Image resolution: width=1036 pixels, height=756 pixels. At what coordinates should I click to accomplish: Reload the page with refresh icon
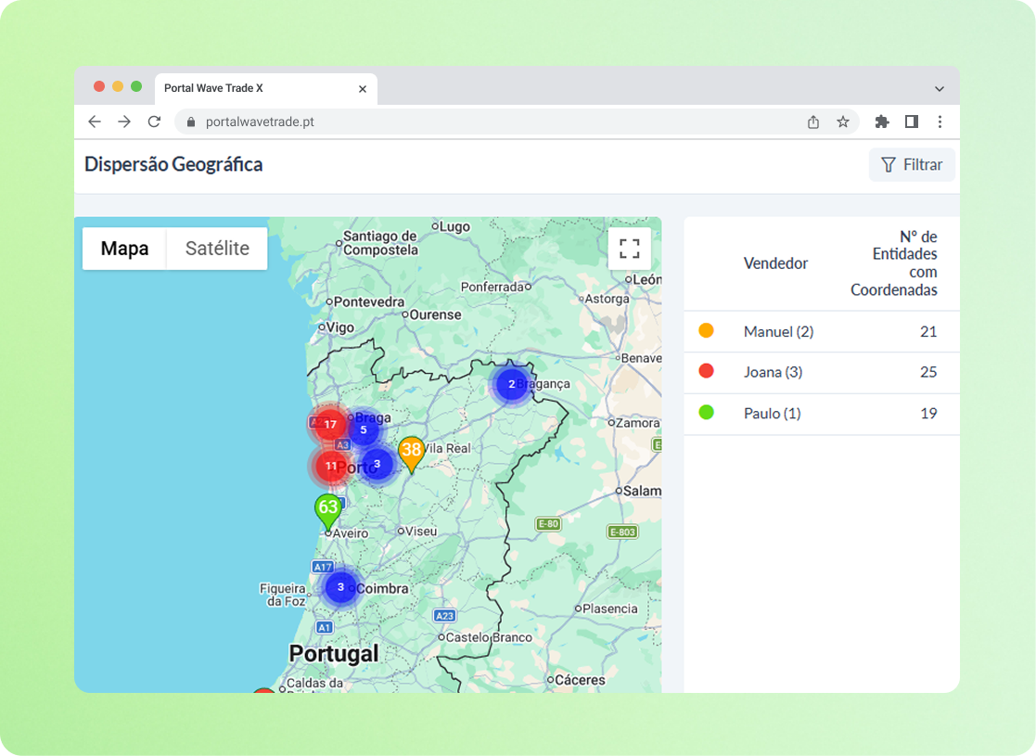click(154, 122)
